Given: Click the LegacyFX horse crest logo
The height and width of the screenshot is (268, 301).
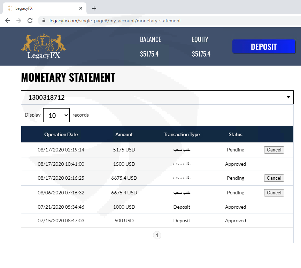Looking at the screenshot, I should click(44, 46).
